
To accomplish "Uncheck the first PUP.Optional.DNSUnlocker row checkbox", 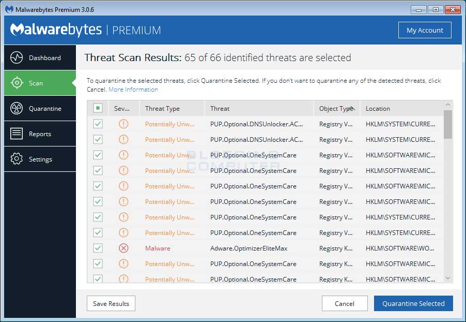I will coord(98,124).
